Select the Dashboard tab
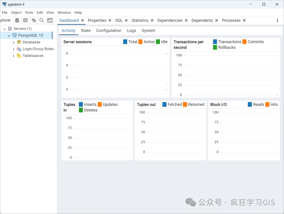Viewport: 284px width, 214px height. coord(69,20)
